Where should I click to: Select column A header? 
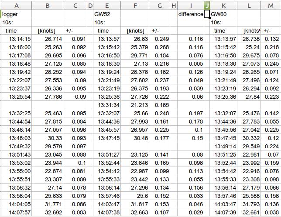coord(16,6)
